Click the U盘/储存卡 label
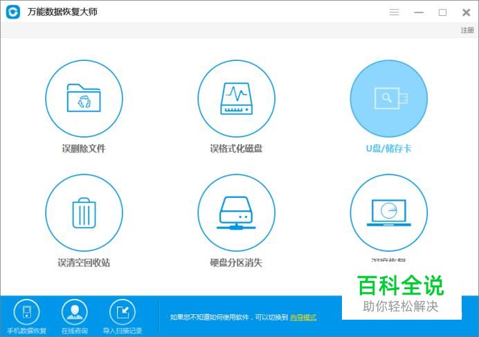The image size is (479, 337). 388,149
